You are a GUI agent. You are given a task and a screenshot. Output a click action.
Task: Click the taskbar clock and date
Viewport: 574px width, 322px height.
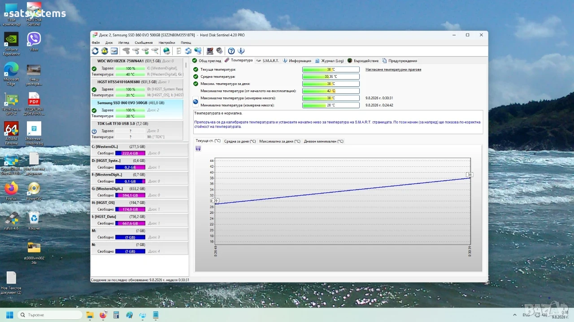(560, 315)
